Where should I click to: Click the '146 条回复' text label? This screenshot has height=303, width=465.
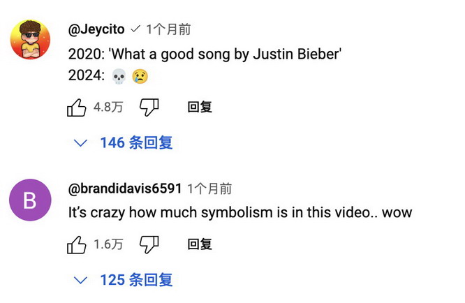click(x=136, y=143)
